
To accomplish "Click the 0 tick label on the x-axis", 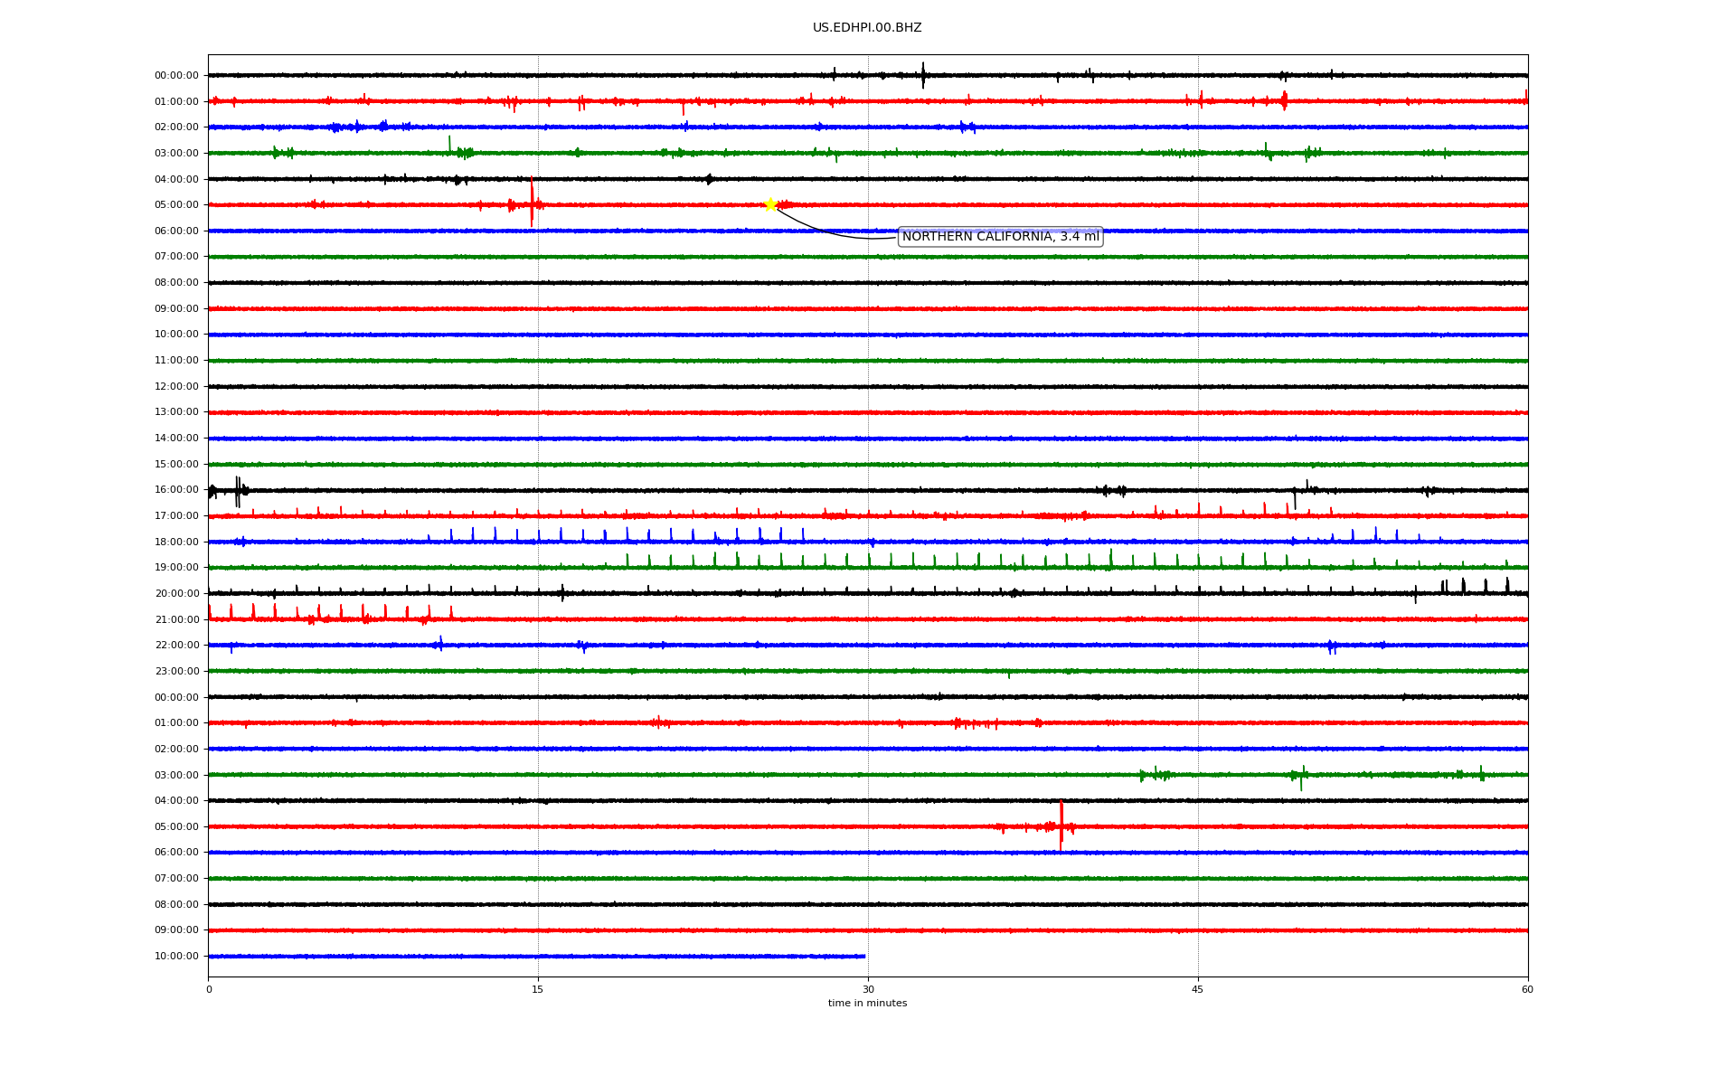I will 209,989.
